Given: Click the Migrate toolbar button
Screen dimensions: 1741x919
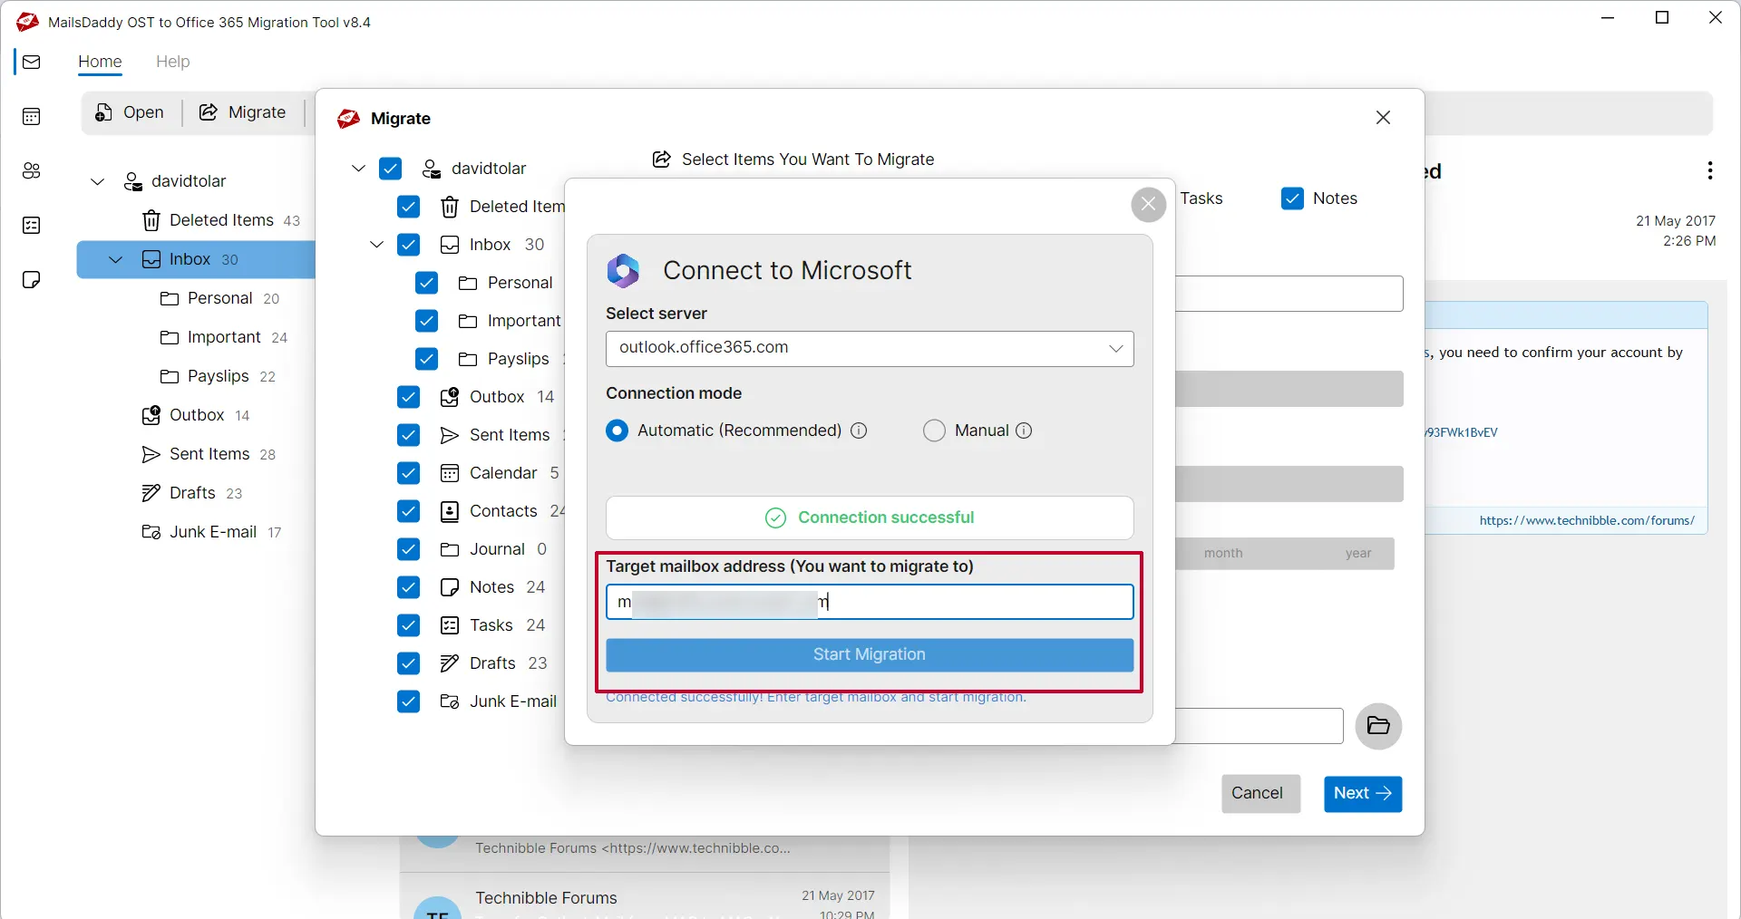Looking at the screenshot, I should tap(242, 112).
